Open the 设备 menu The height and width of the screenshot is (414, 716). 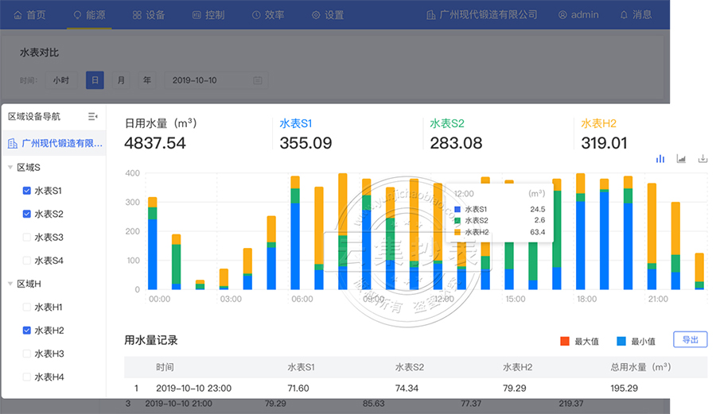click(x=149, y=14)
